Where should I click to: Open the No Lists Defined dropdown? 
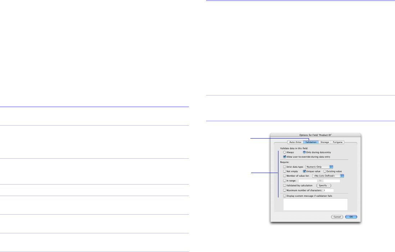[328, 176]
